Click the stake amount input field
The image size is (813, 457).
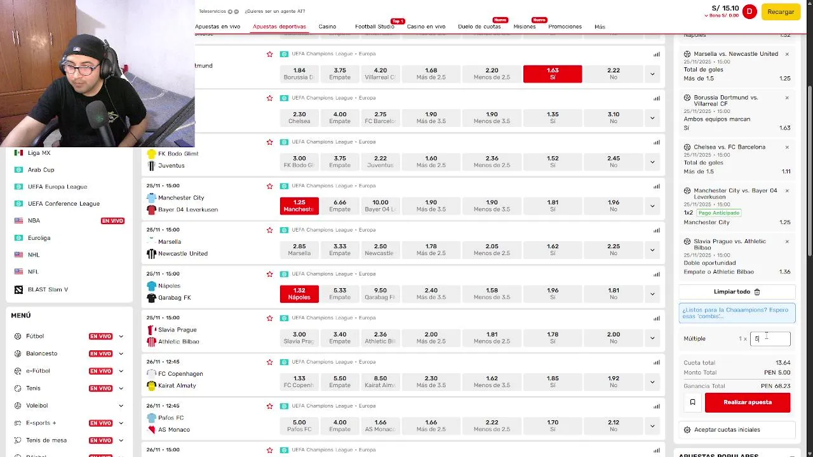click(x=770, y=339)
